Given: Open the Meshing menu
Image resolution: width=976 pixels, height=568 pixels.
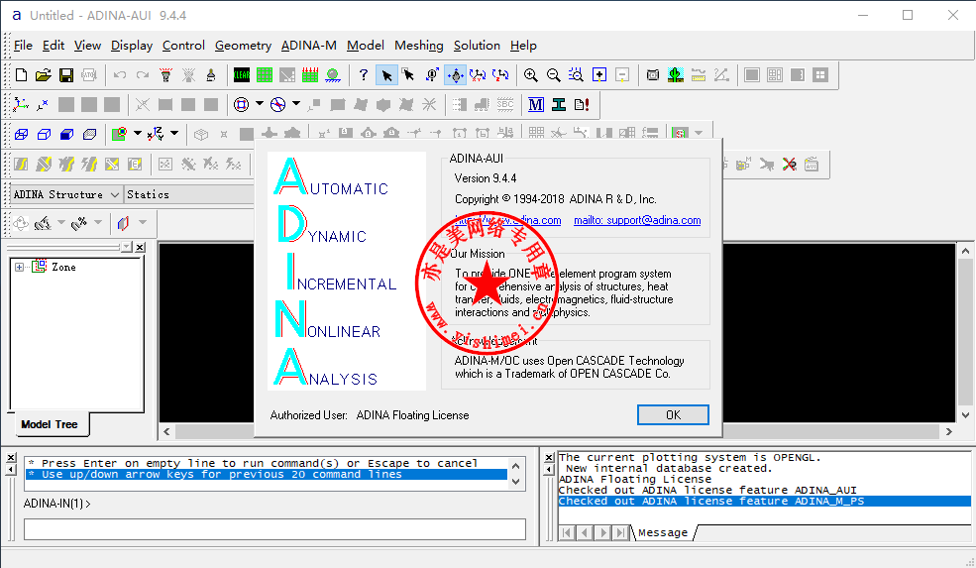Looking at the screenshot, I should pyautogui.click(x=419, y=46).
